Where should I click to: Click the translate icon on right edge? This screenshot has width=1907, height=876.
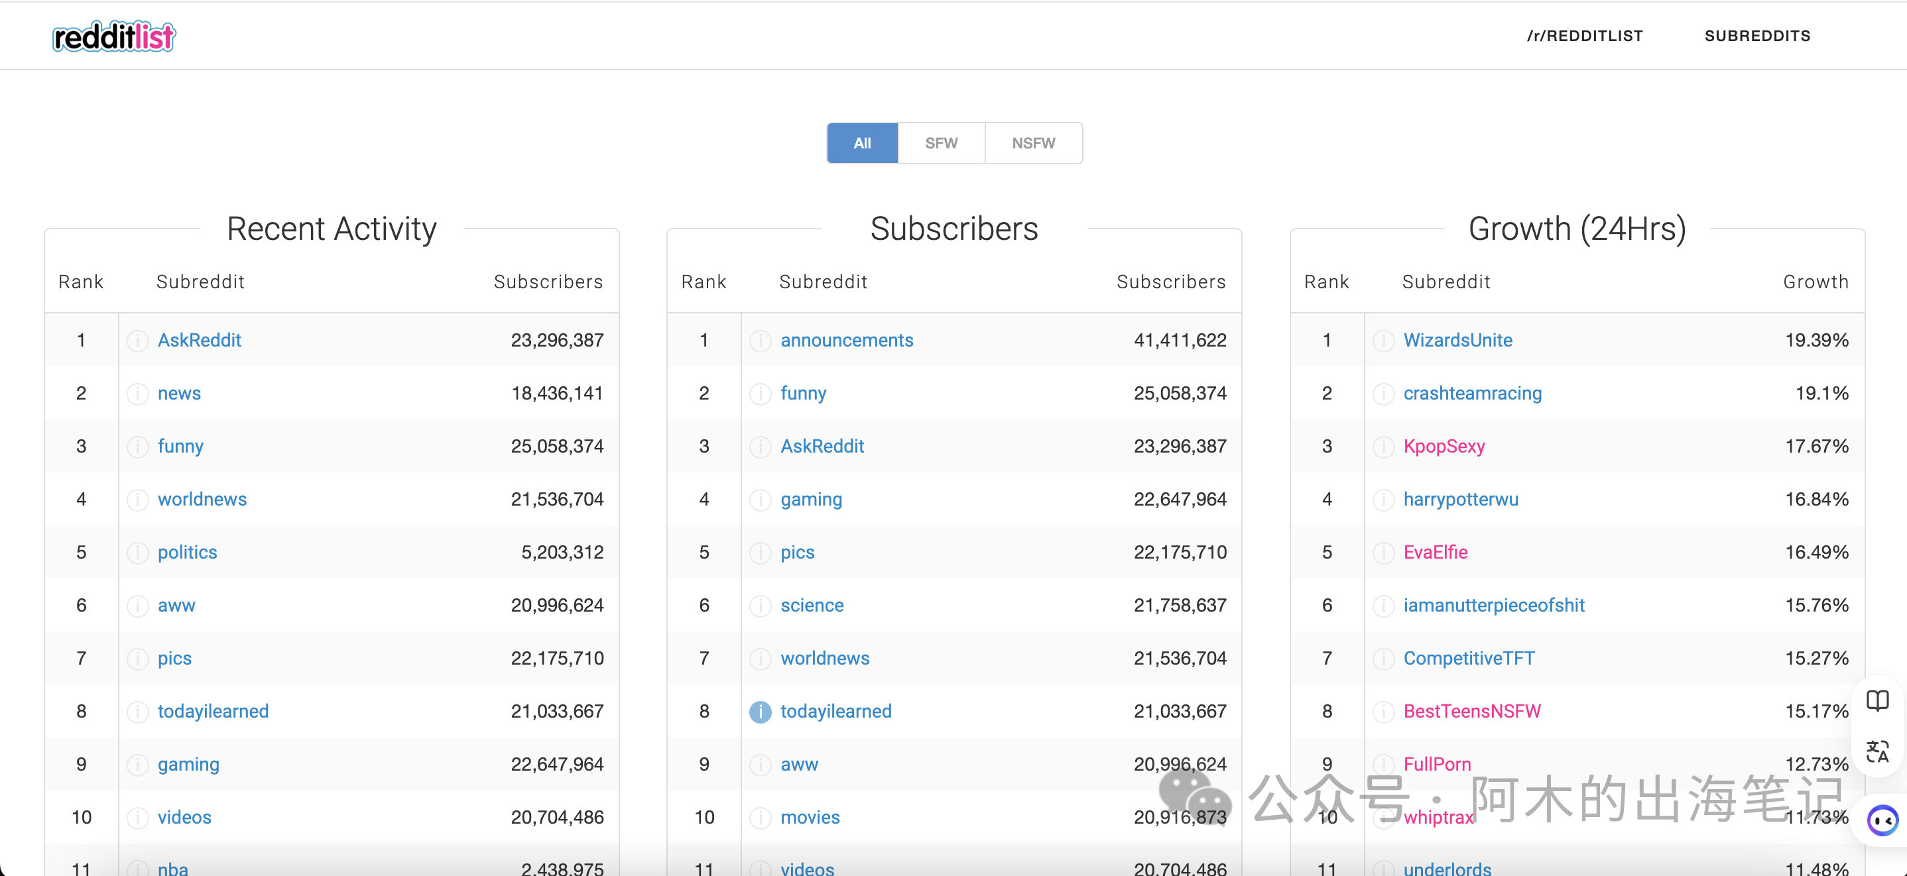click(x=1876, y=751)
